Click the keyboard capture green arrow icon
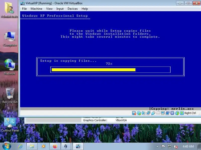Viewport: 201px width, 150px height. [182, 113]
